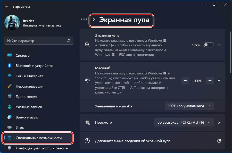Expand the Экранная лупа section chevron

point(219,45)
